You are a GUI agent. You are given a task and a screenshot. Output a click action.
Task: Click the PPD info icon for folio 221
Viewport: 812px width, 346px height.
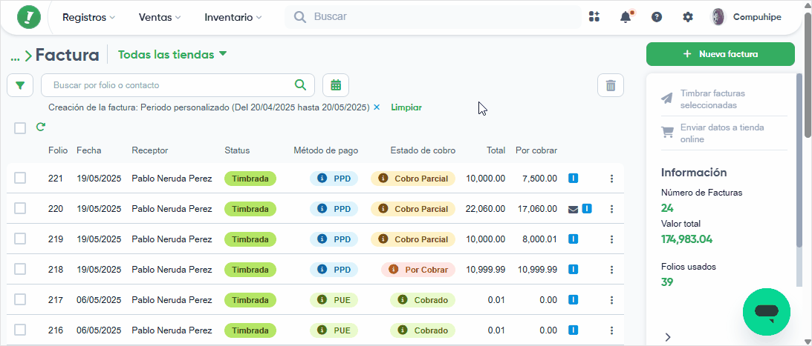click(x=322, y=178)
